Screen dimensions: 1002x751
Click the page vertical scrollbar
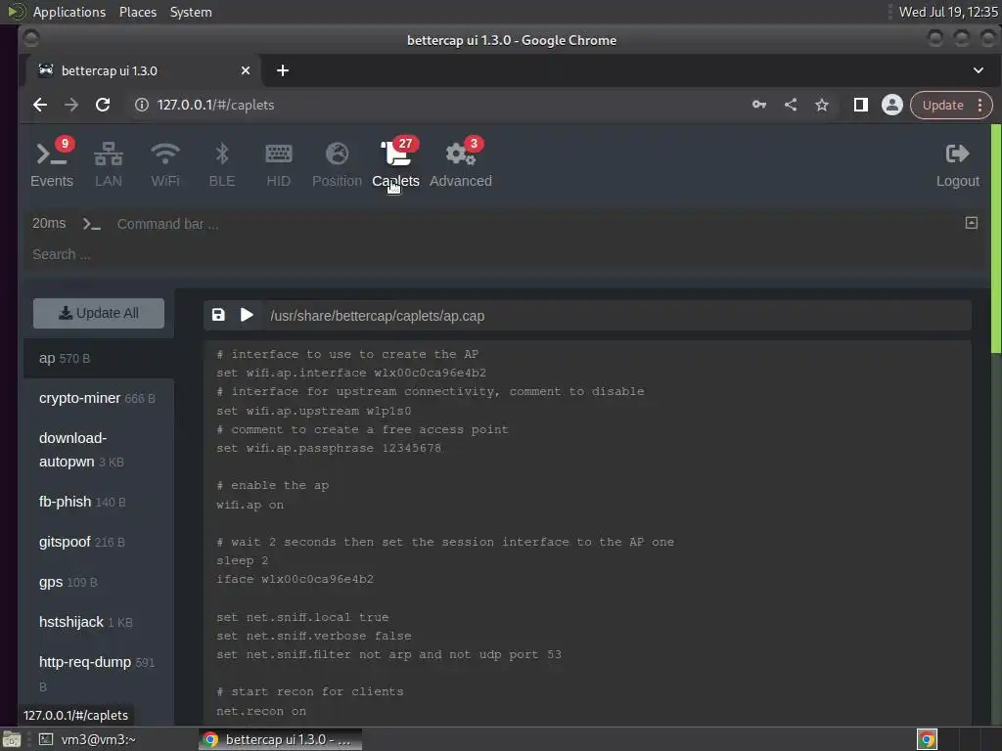pyautogui.click(x=995, y=238)
